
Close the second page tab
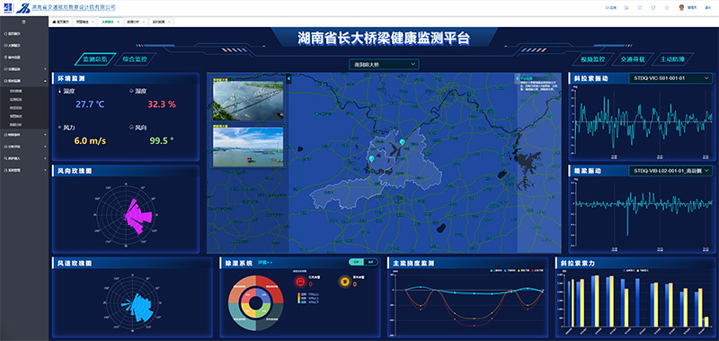[93, 22]
